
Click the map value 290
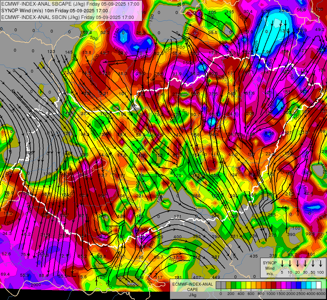coord(234,216)
